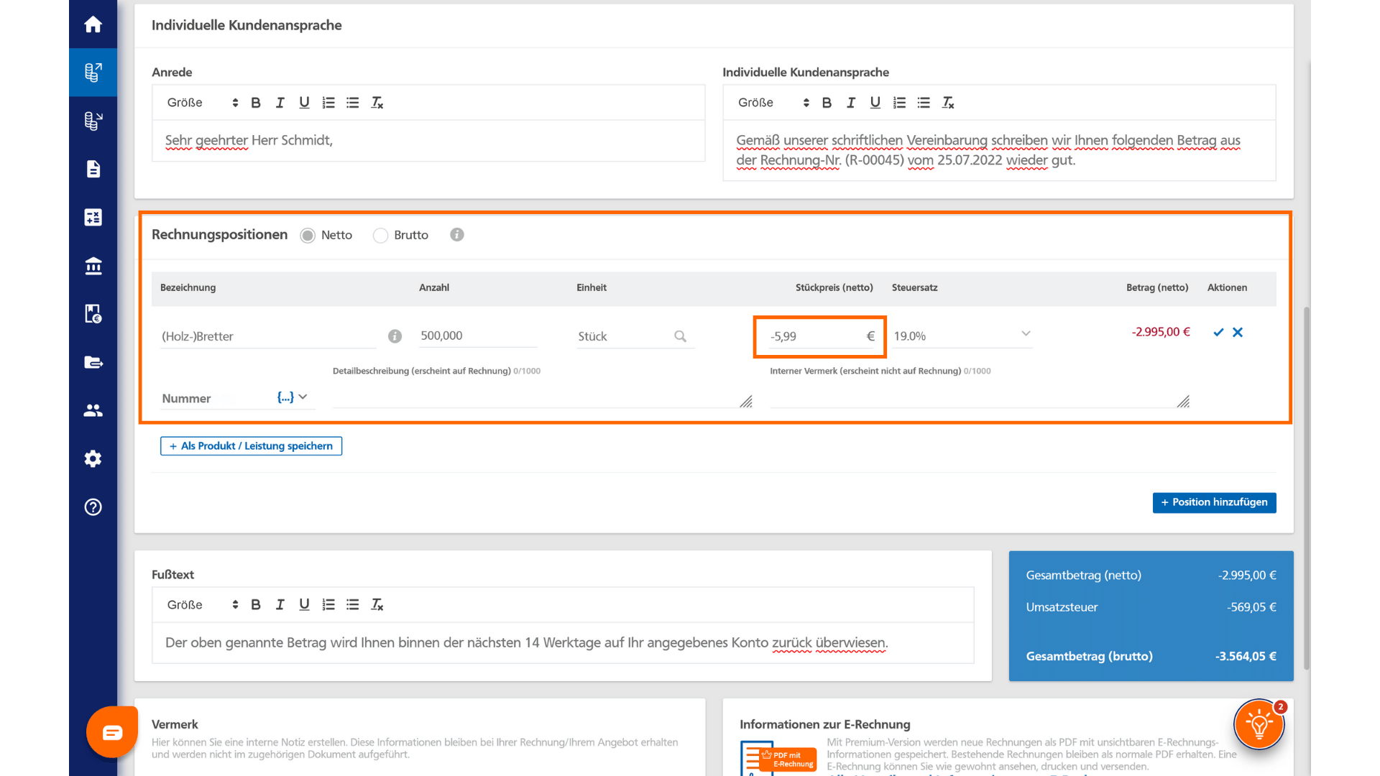Click Fußtext body text

(x=526, y=643)
